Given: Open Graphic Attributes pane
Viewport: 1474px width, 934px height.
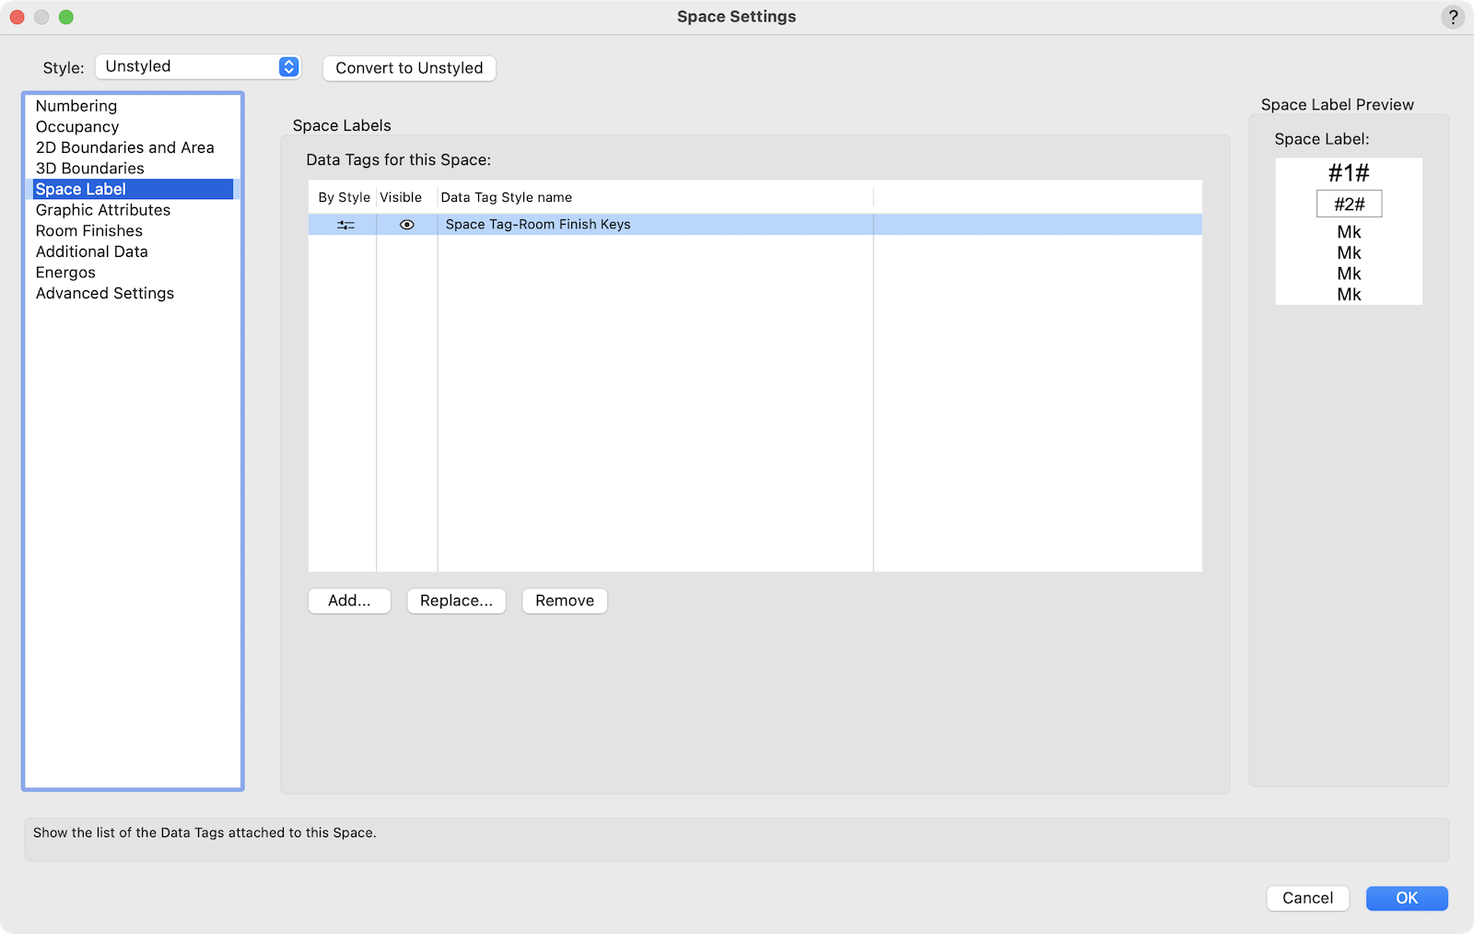Looking at the screenshot, I should point(103,210).
